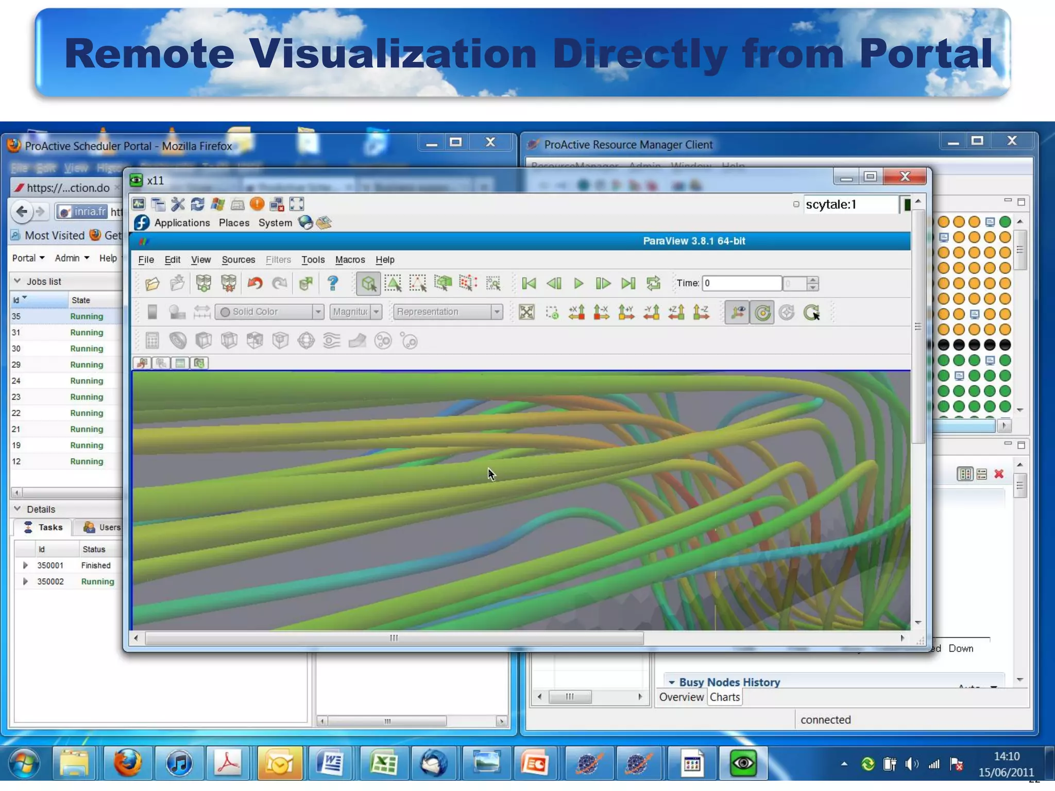Open the ParaView help question mark icon
This screenshot has height=791, width=1055.
tap(333, 283)
